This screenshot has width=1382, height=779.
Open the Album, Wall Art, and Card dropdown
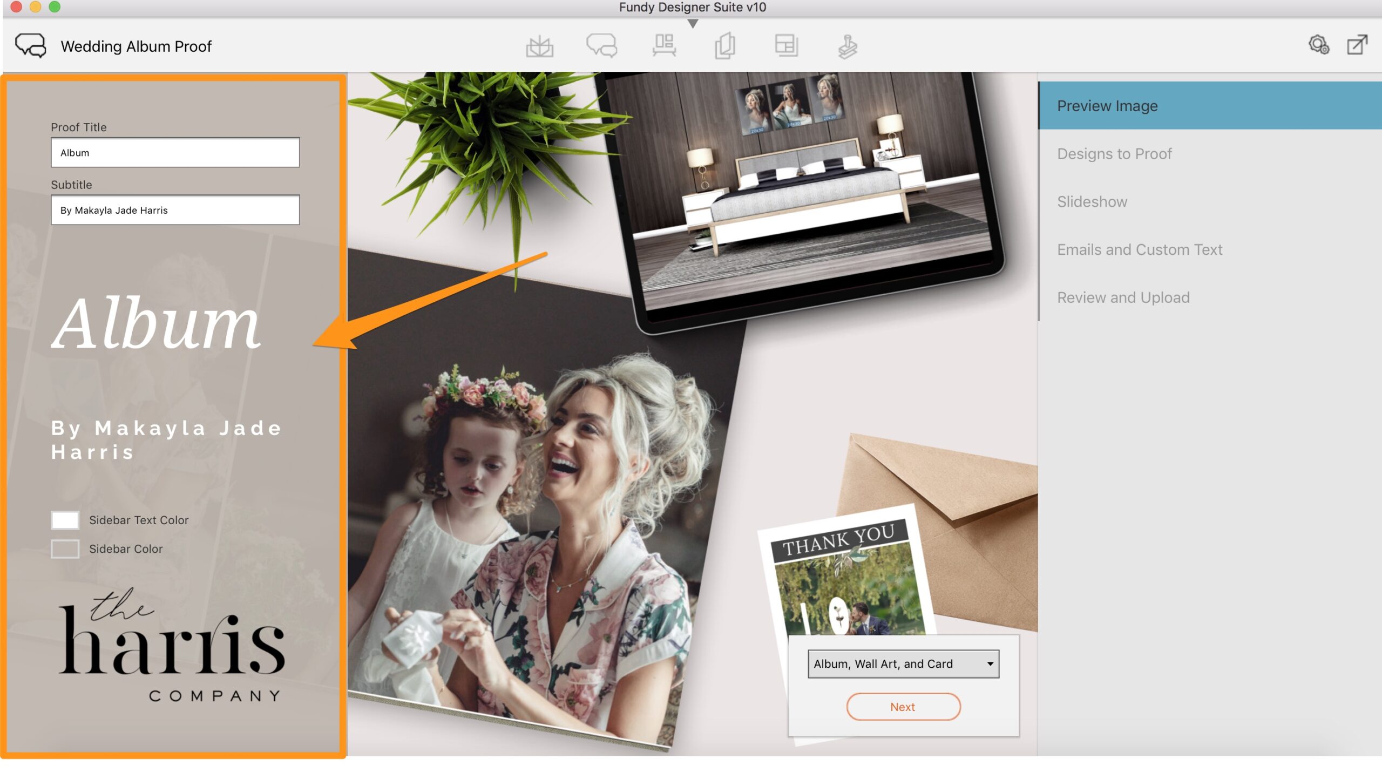(x=903, y=663)
